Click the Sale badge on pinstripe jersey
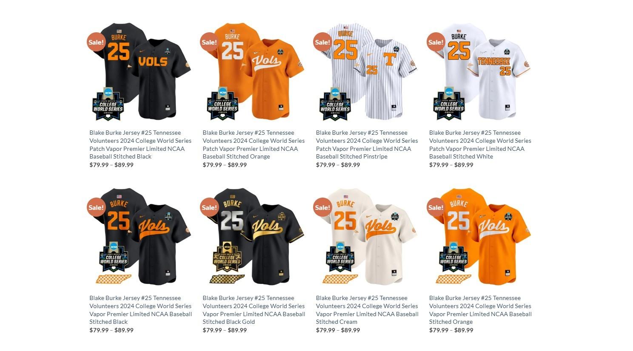633x351 pixels. coord(322,42)
